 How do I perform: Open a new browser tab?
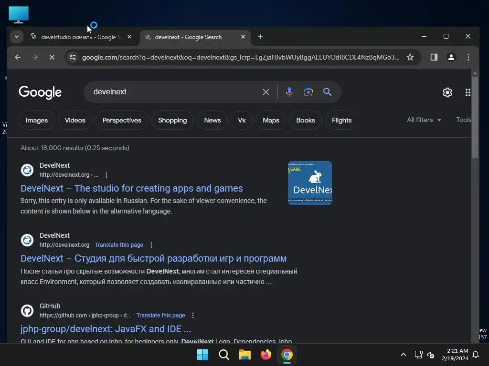pos(260,37)
